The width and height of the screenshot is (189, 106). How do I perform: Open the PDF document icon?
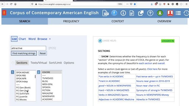click(105, 13)
